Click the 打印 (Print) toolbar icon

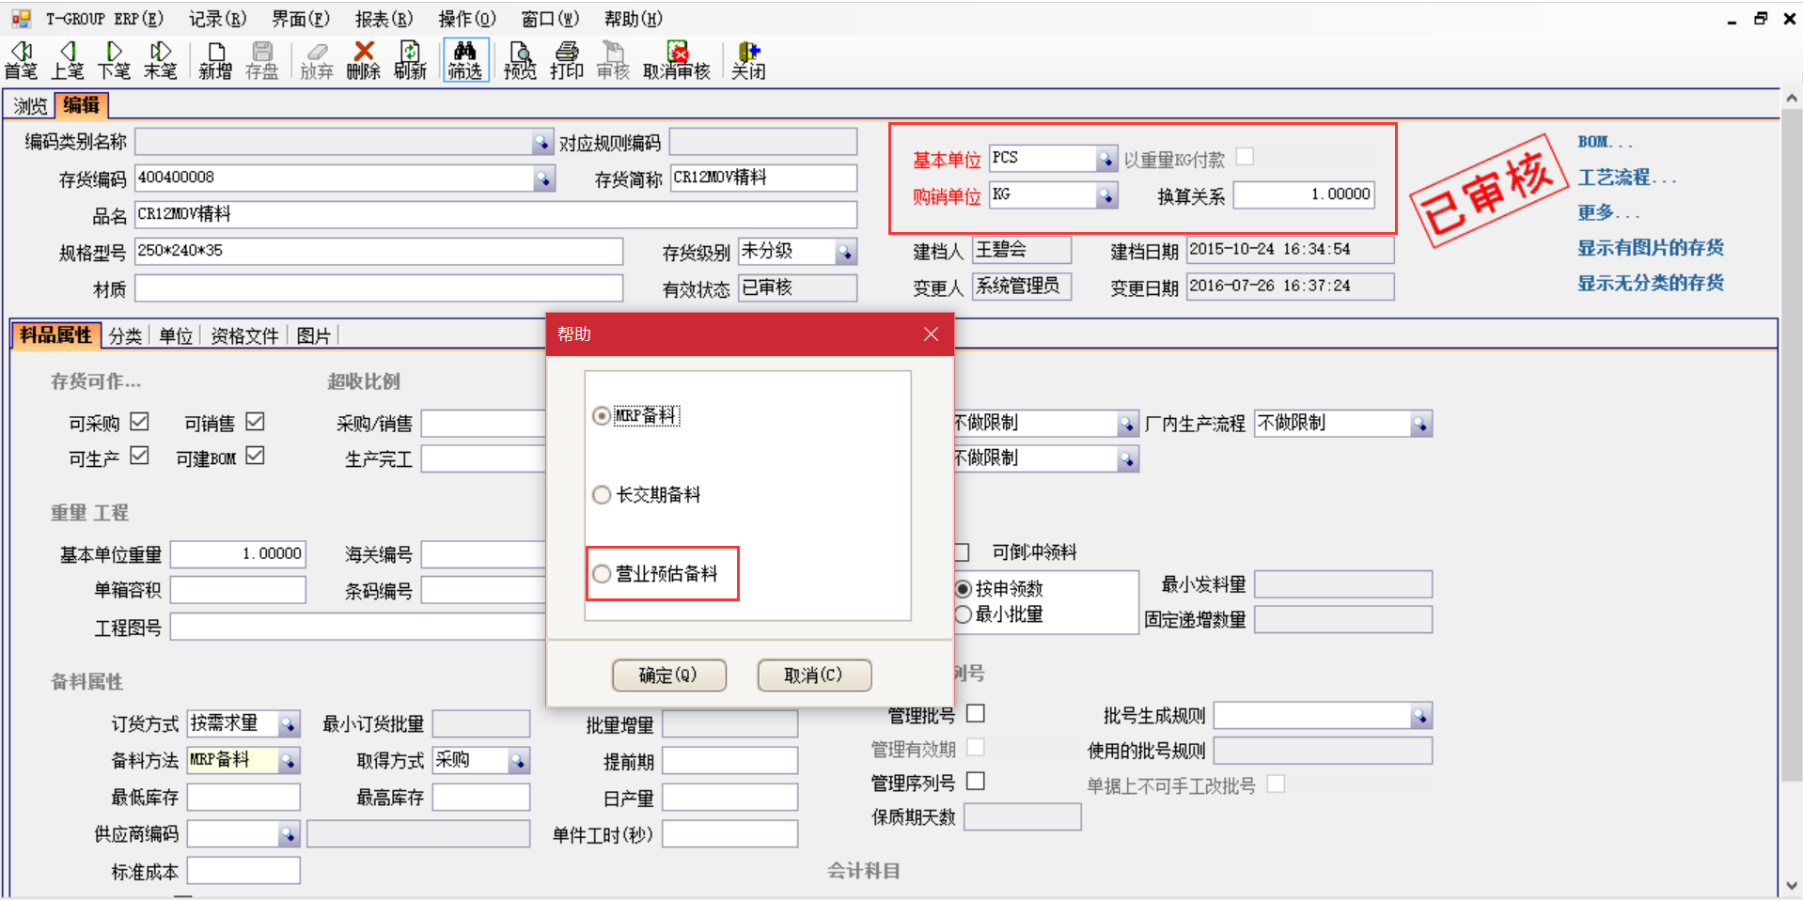pos(566,59)
